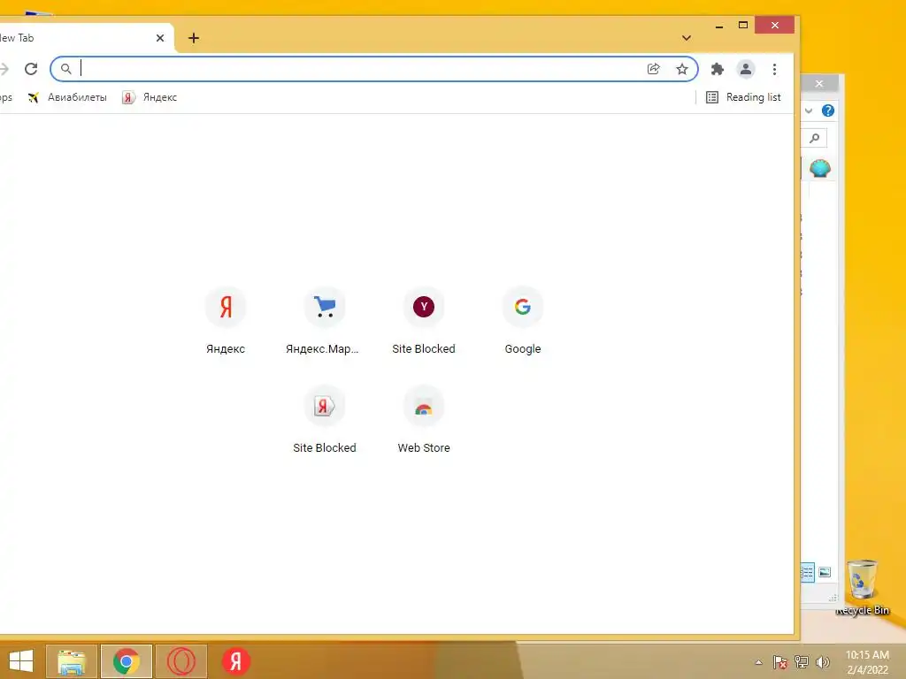Click the forward navigation arrow

(x=4, y=69)
